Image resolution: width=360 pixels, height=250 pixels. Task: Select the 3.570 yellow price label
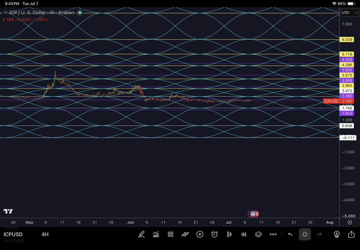[347, 75]
